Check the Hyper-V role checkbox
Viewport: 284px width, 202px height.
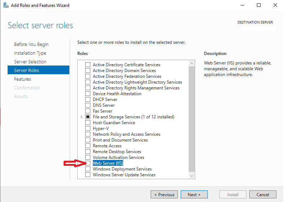(x=88, y=129)
